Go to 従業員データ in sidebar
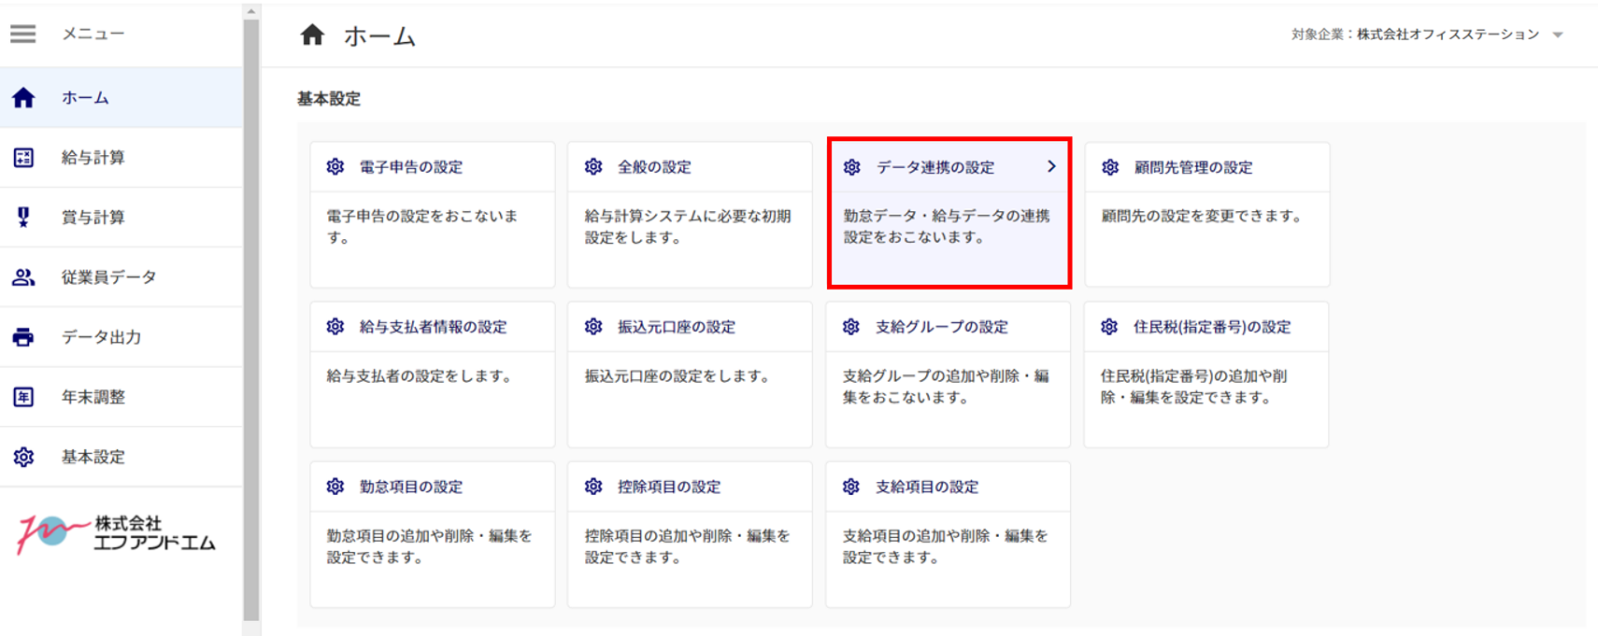Viewport: 1598px width, 636px height. 121,276
